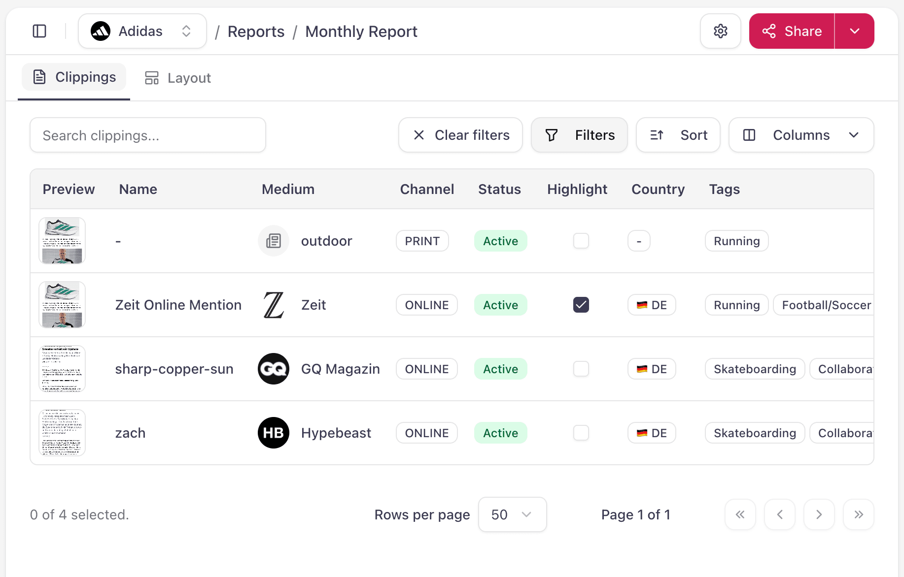Click the GQ Magazin logo icon
The height and width of the screenshot is (577, 904).
click(x=274, y=369)
